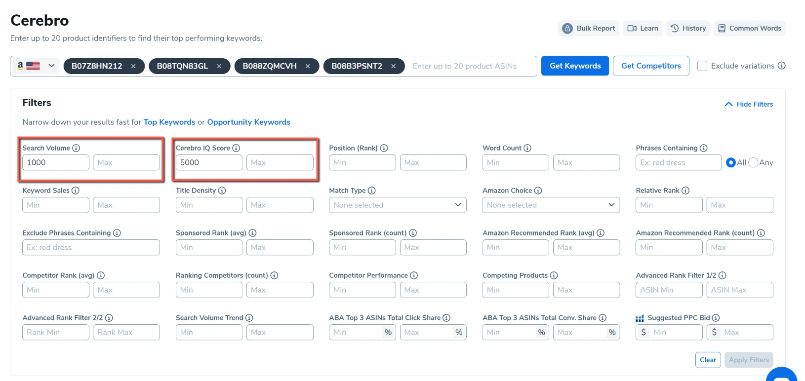Click the Get Keywords button

point(575,66)
